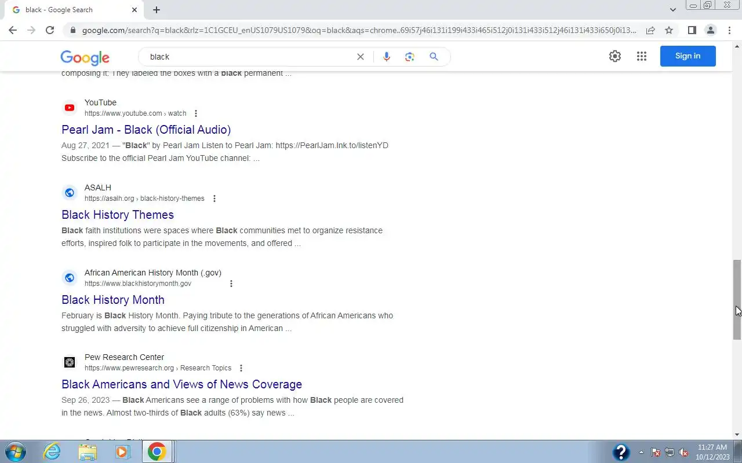Open the taskbar clock showing 11:27 AM

click(712, 452)
